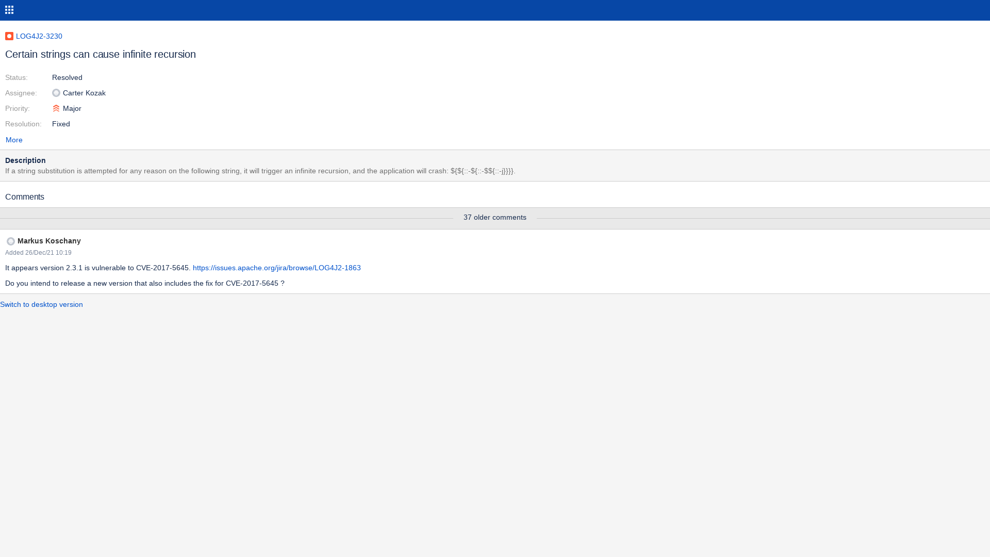Switch to desktop version
990x557 pixels.
(41, 304)
